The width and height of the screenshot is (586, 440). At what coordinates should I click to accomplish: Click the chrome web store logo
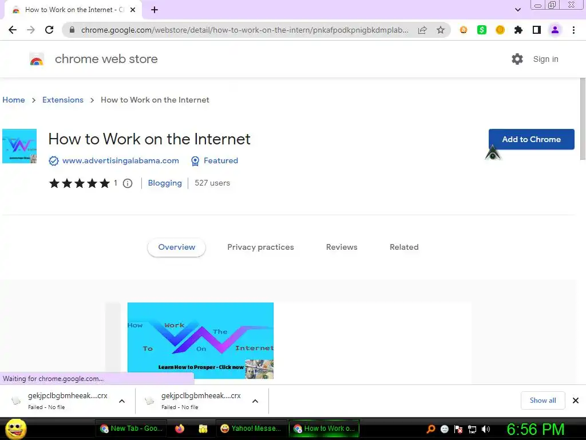click(37, 59)
